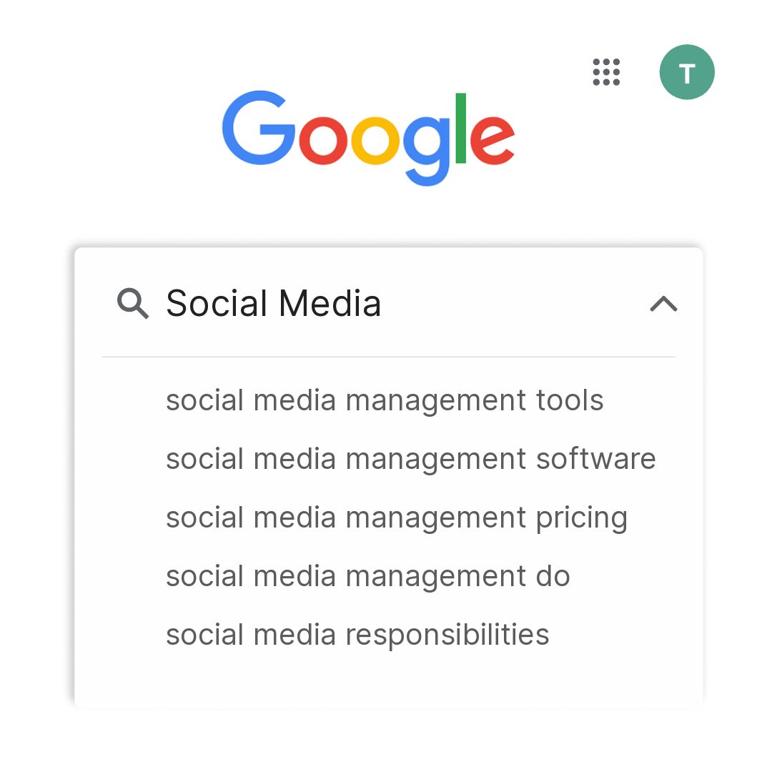Screen dimensions: 772x772
Task: Select suggestion social media management tools
Action: click(384, 400)
